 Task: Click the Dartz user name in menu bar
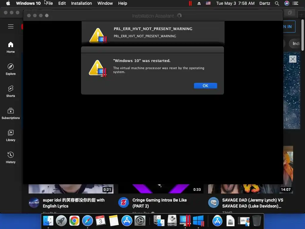[265, 3]
